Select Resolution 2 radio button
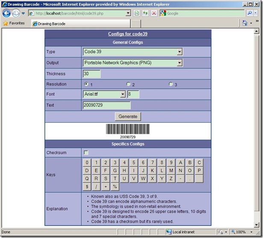Screen dimensions: 263x238 click(128, 84)
